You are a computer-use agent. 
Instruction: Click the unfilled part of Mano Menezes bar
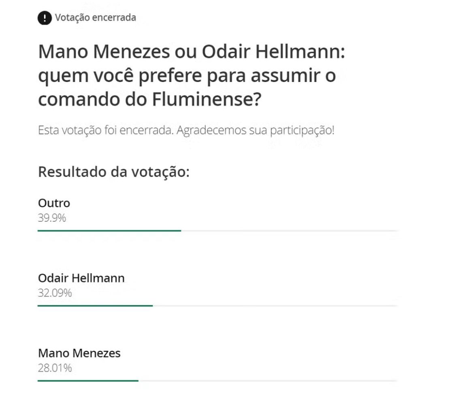(268, 380)
